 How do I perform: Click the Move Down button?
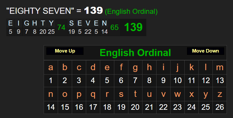point(205,51)
